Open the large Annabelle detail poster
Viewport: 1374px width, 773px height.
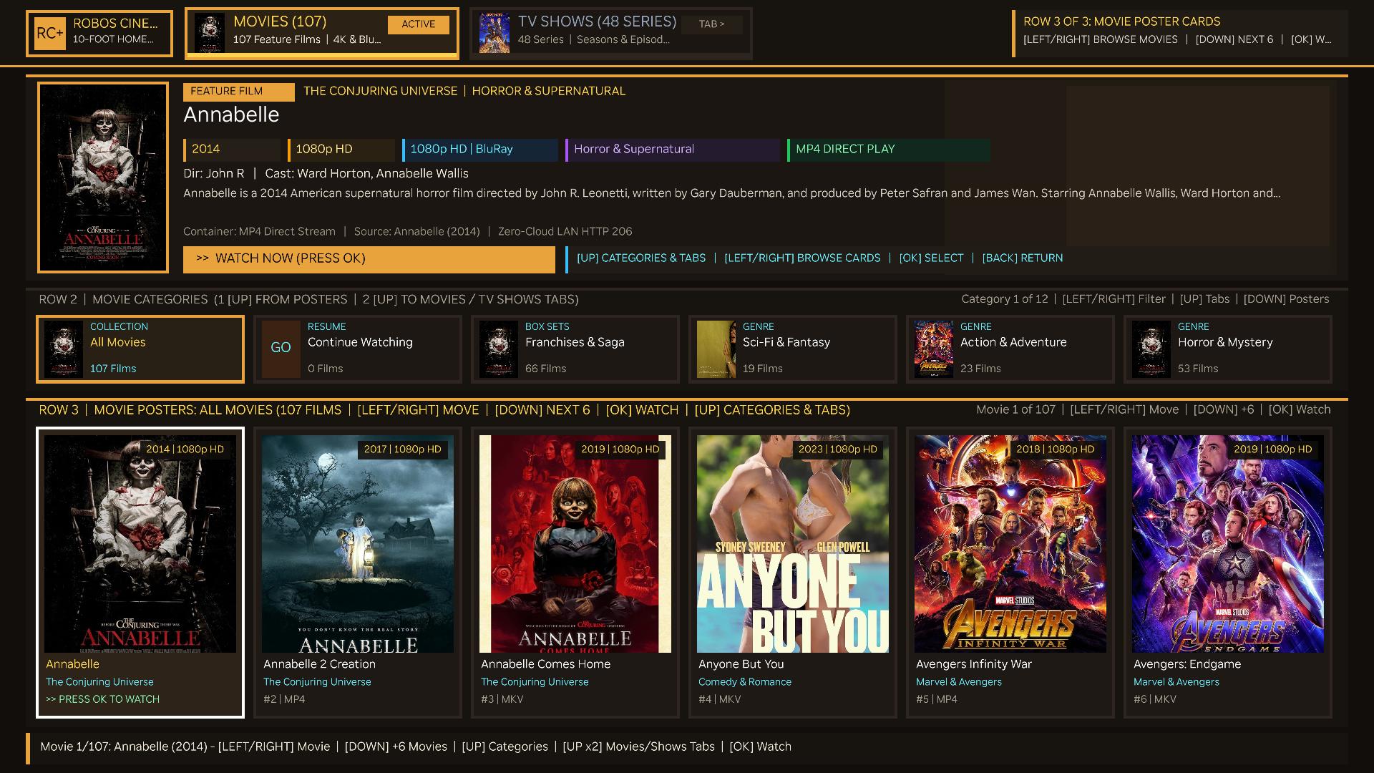click(x=103, y=178)
